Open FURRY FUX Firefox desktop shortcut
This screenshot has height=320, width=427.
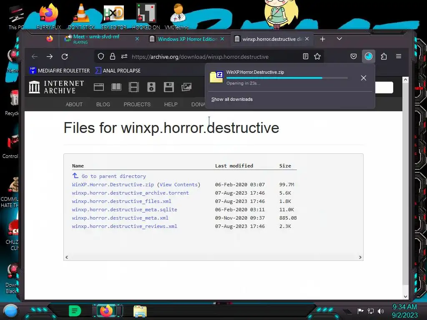(x=49, y=16)
